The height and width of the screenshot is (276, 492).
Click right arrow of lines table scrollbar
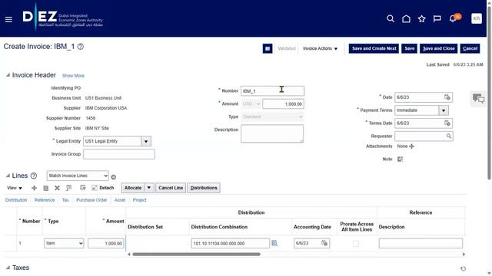coord(464,255)
